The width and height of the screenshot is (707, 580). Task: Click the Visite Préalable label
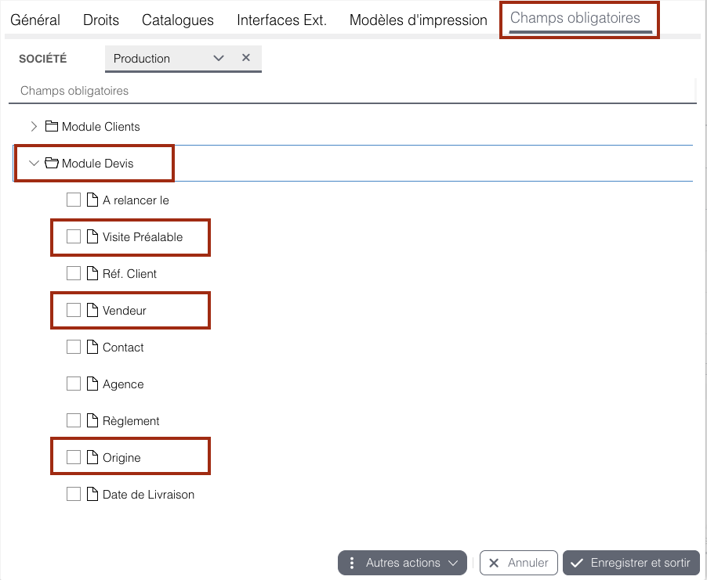[143, 237]
